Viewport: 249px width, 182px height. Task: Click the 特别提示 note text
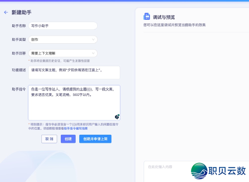pyautogui.click(x=73, y=126)
